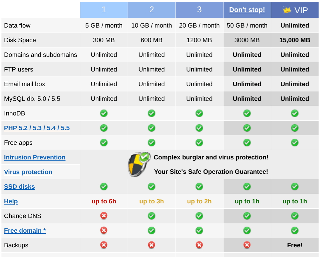This screenshot has height=257, width=322.
Task: Select the plan 3 column header
Action: coord(200,10)
